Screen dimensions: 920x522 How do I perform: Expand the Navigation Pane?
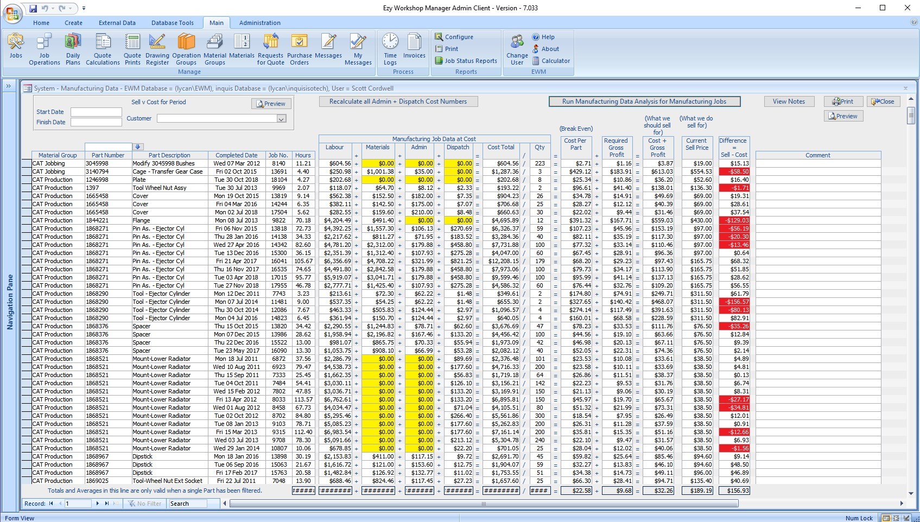pyautogui.click(x=9, y=86)
